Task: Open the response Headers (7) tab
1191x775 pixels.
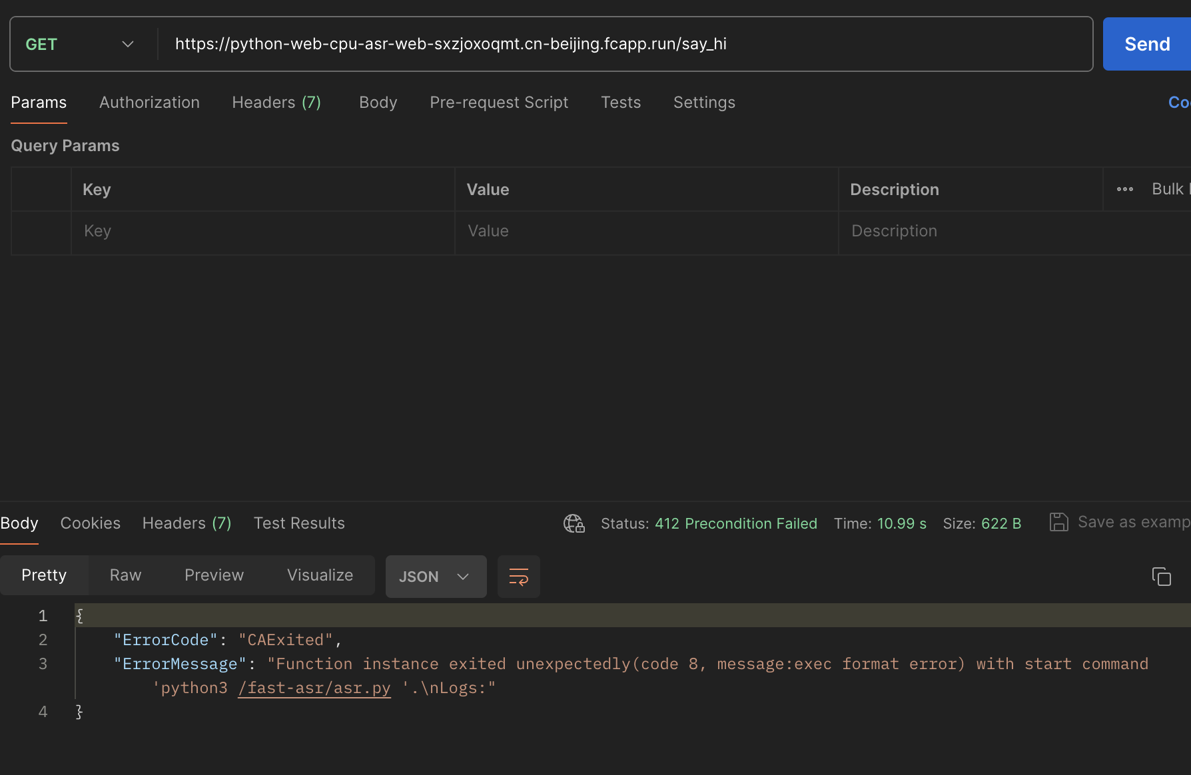Action: pyautogui.click(x=187, y=523)
